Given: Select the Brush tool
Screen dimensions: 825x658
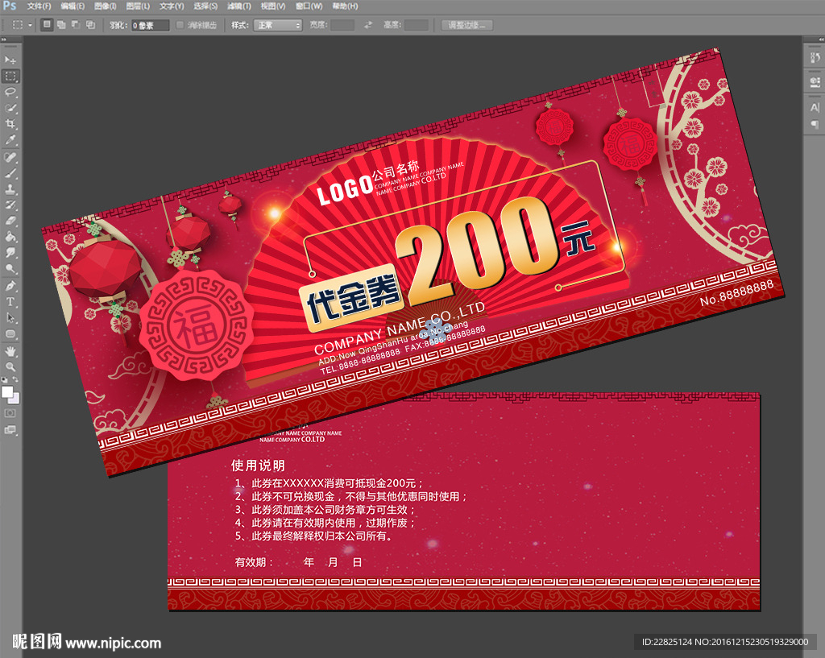Looking at the screenshot, I should 10,173.
